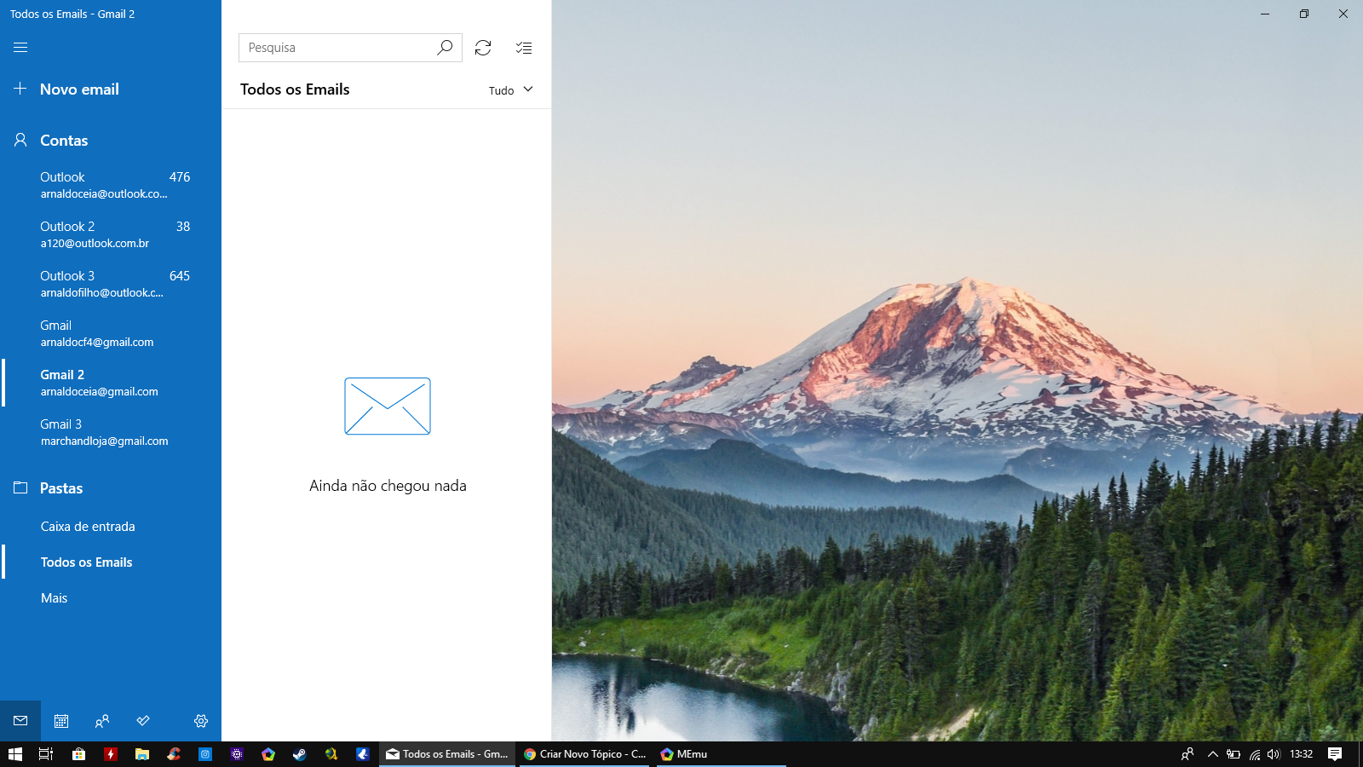Open File Explorer from taskbar
The image size is (1363, 767).
tap(141, 754)
